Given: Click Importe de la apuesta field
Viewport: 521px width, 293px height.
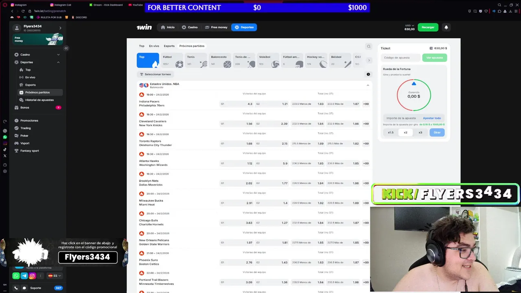Looking at the screenshot, I should click(x=402, y=118).
